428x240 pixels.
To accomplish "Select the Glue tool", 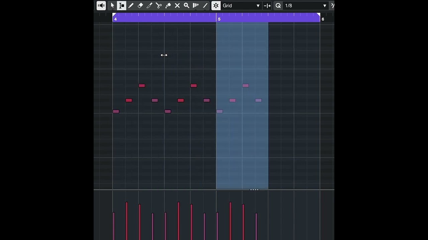I will [168, 5].
